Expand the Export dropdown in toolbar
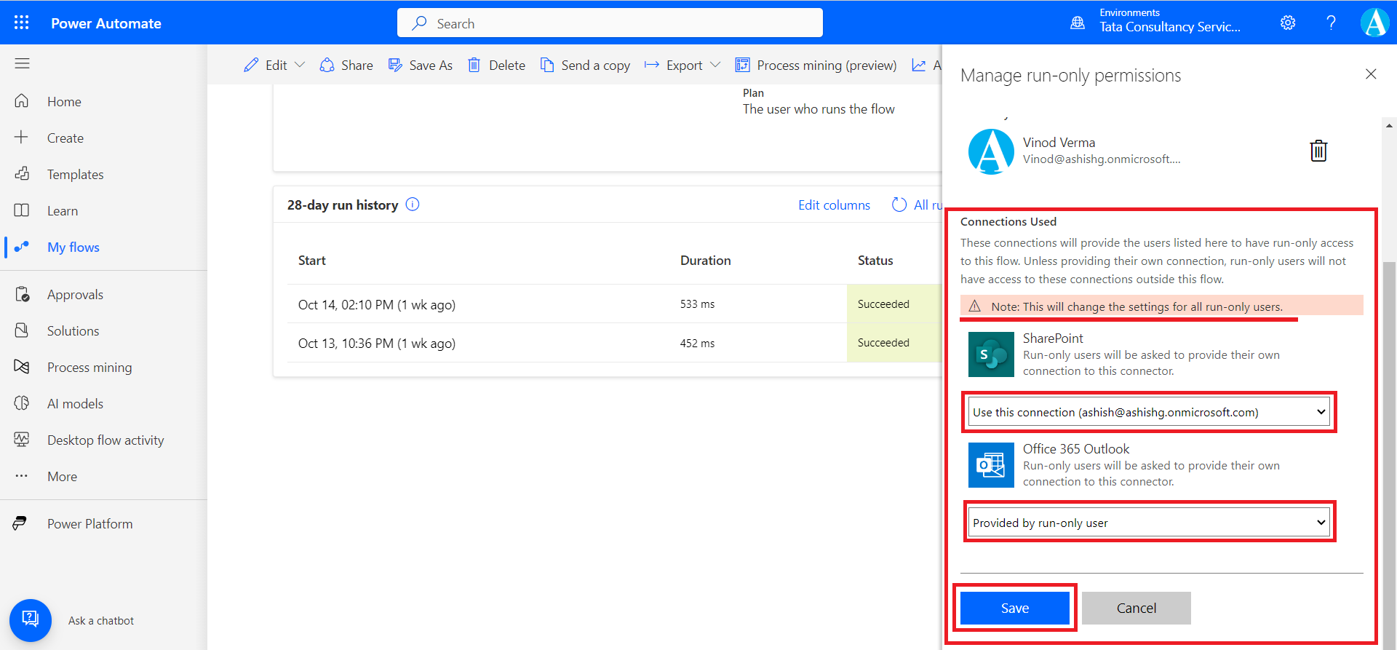The width and height of the screenshot is (1397, 650). pyautogui.click(x=715, y=65)
